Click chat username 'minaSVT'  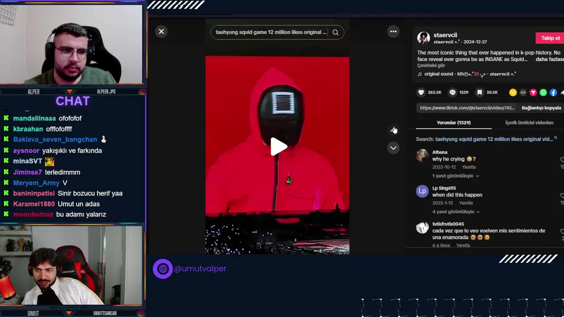28,161
